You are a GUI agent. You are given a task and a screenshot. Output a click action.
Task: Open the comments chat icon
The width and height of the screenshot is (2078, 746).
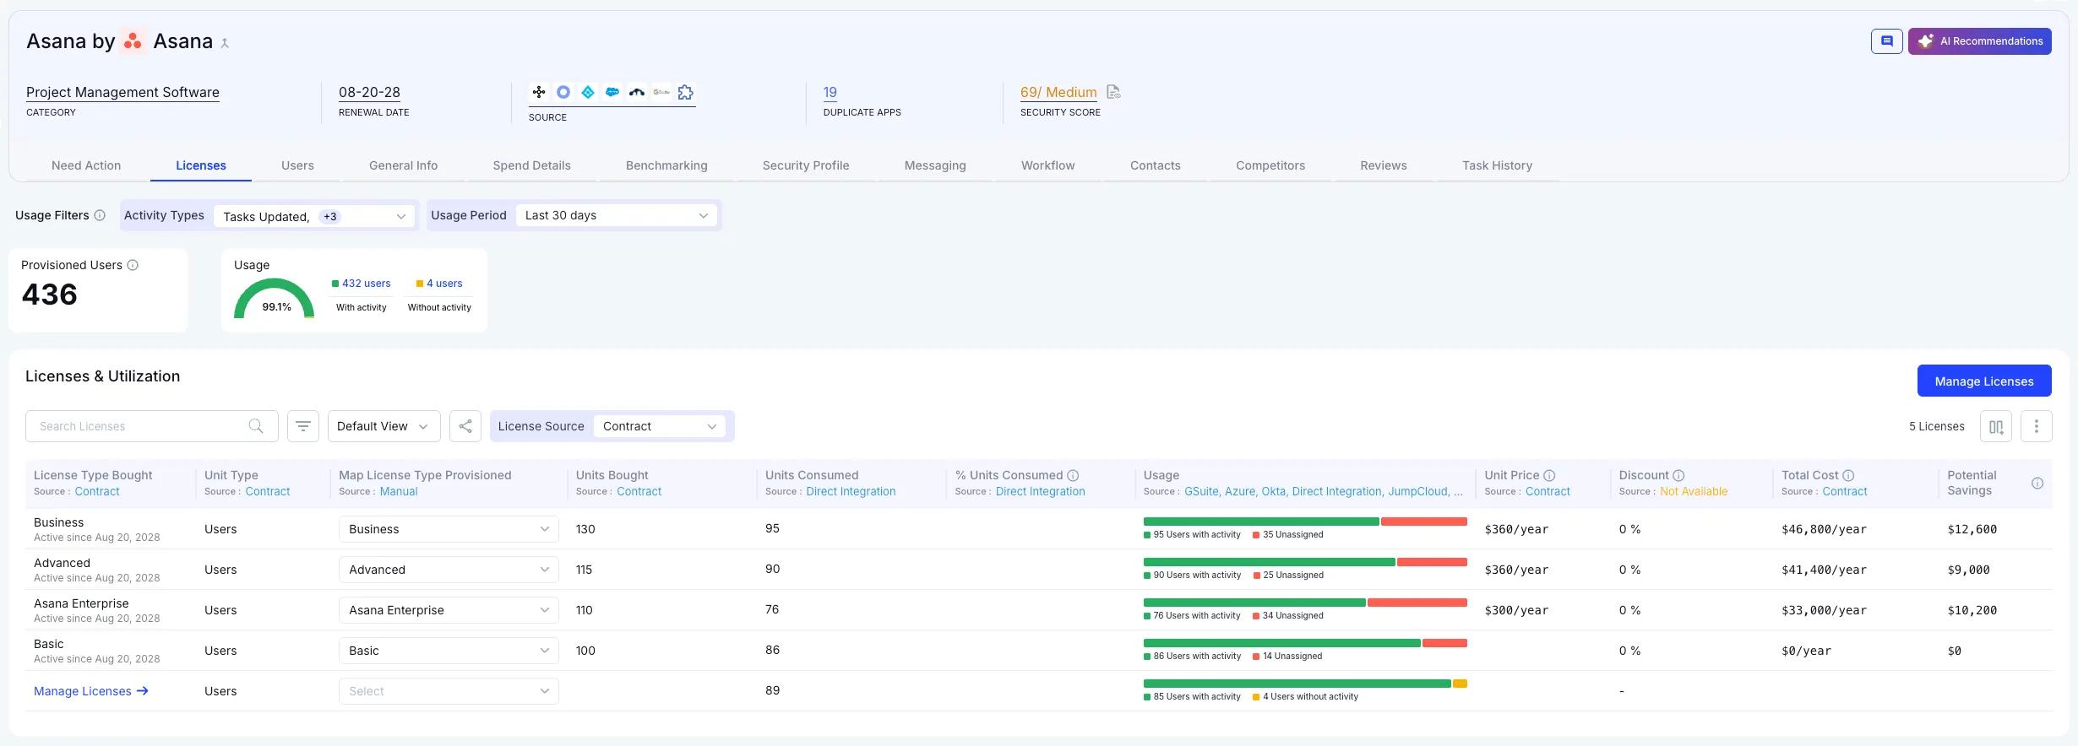pyautogui.click(x=1886, y=41)
